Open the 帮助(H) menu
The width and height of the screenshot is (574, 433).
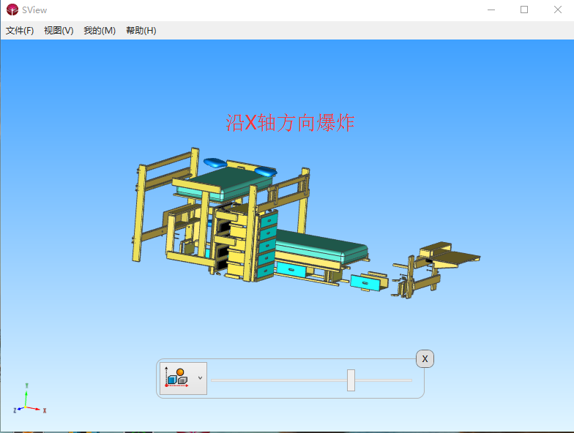(141, 31)
